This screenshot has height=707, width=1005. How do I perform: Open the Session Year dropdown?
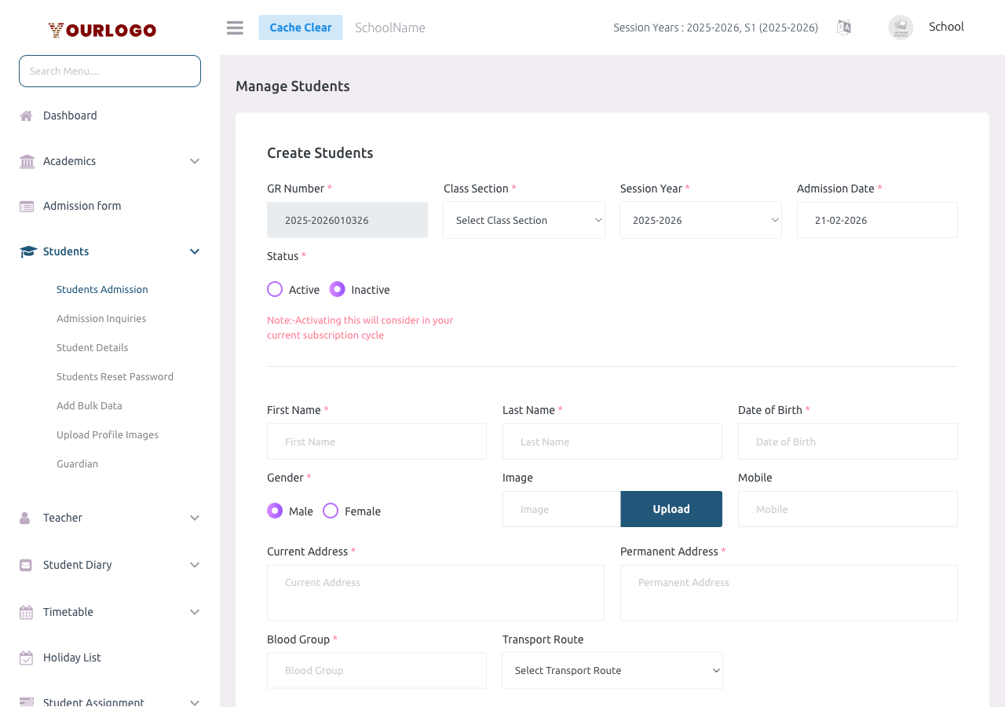pos(700,220)
